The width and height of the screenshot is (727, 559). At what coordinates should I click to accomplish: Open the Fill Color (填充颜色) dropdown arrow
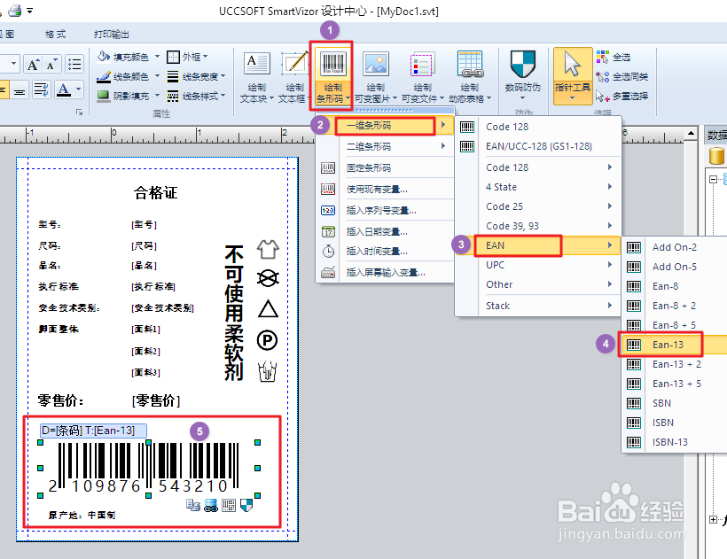coord(157,57)
